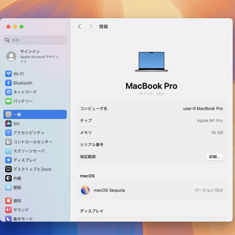Click the computer name userのMacBook Pro
This screenshot has width=235, height=235.
click(203, 108)
